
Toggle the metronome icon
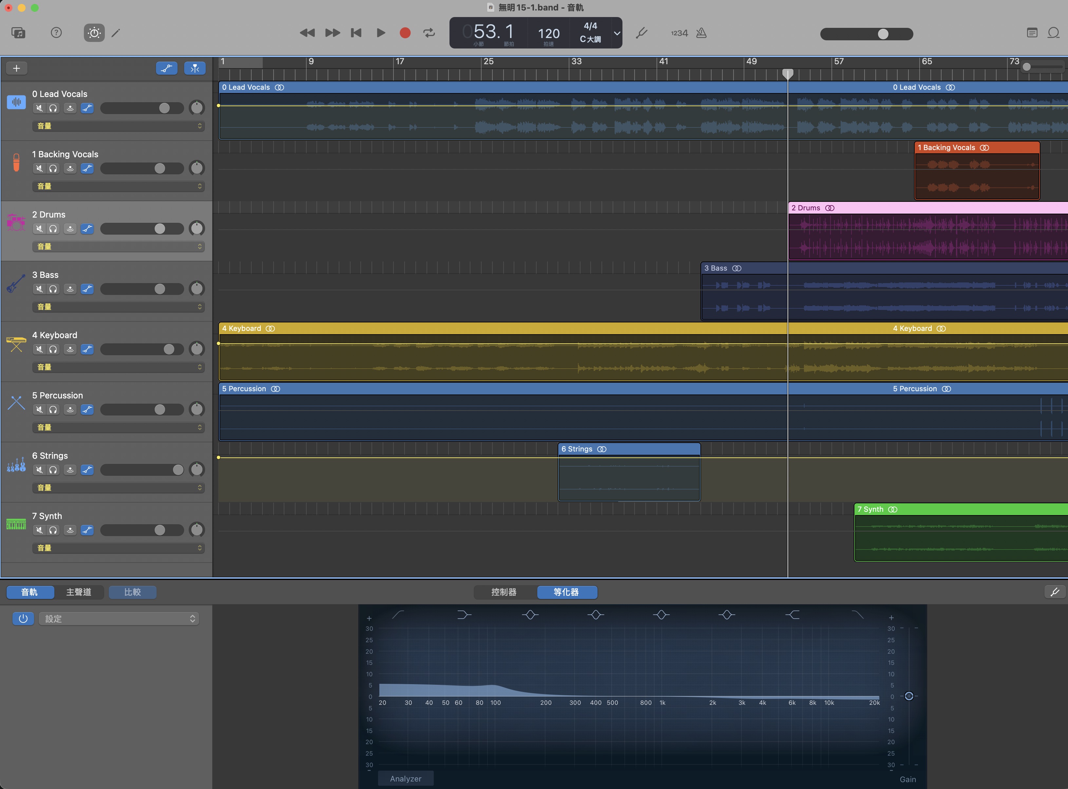[x=701, y=33]
